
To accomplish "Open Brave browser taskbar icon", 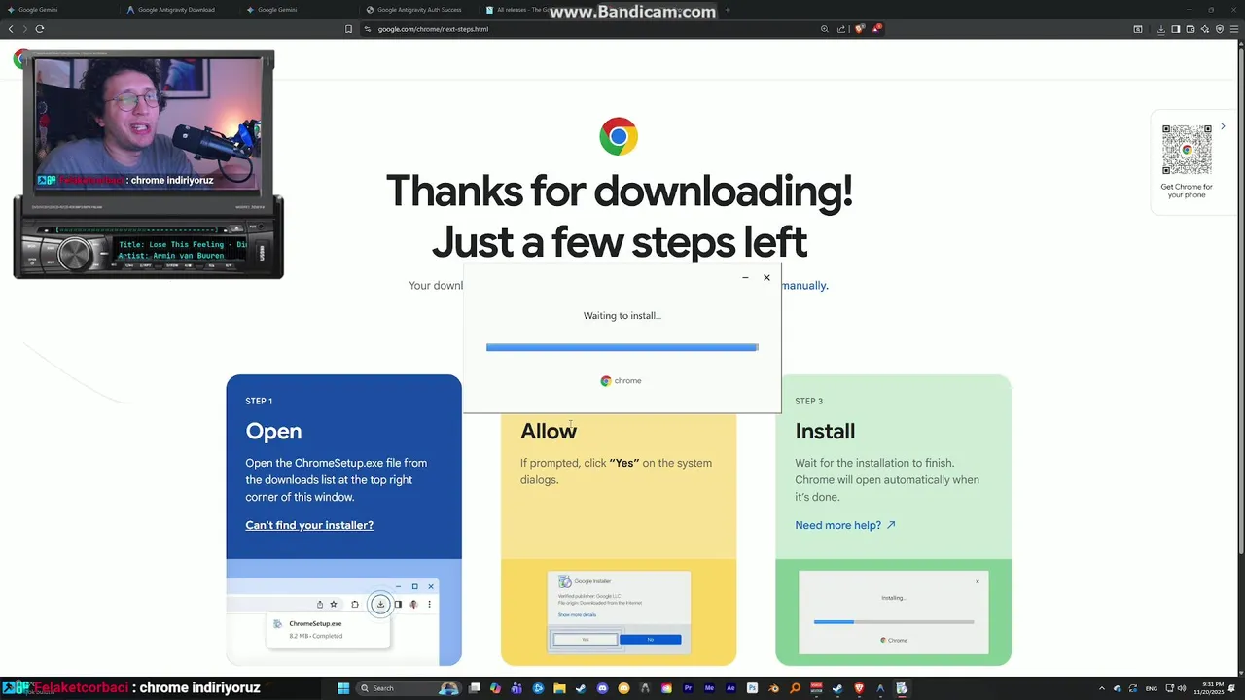I will (859, 688).
